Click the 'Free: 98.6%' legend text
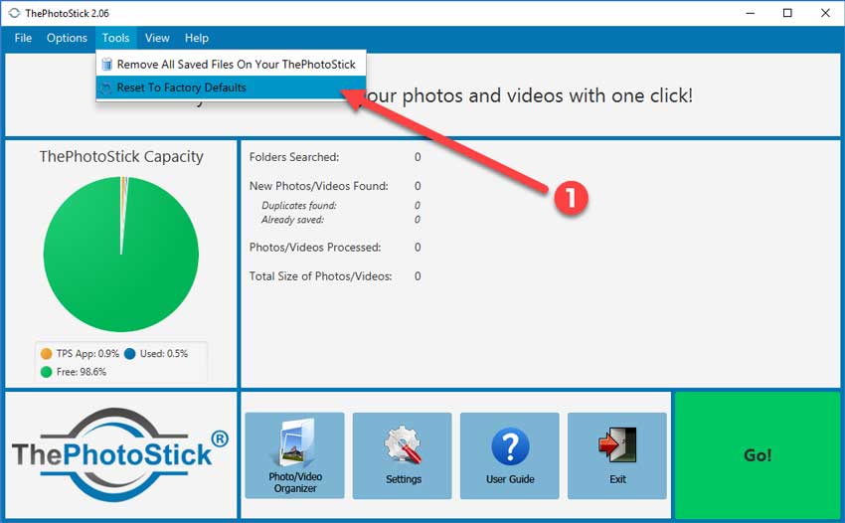 82,372
